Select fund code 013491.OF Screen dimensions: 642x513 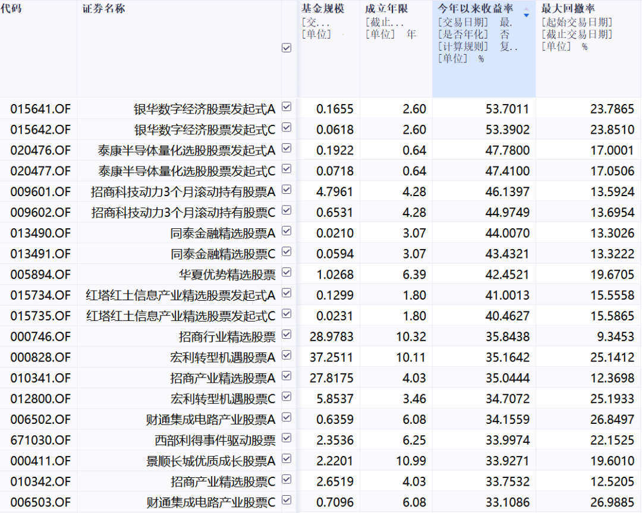[x=40, y=254]
